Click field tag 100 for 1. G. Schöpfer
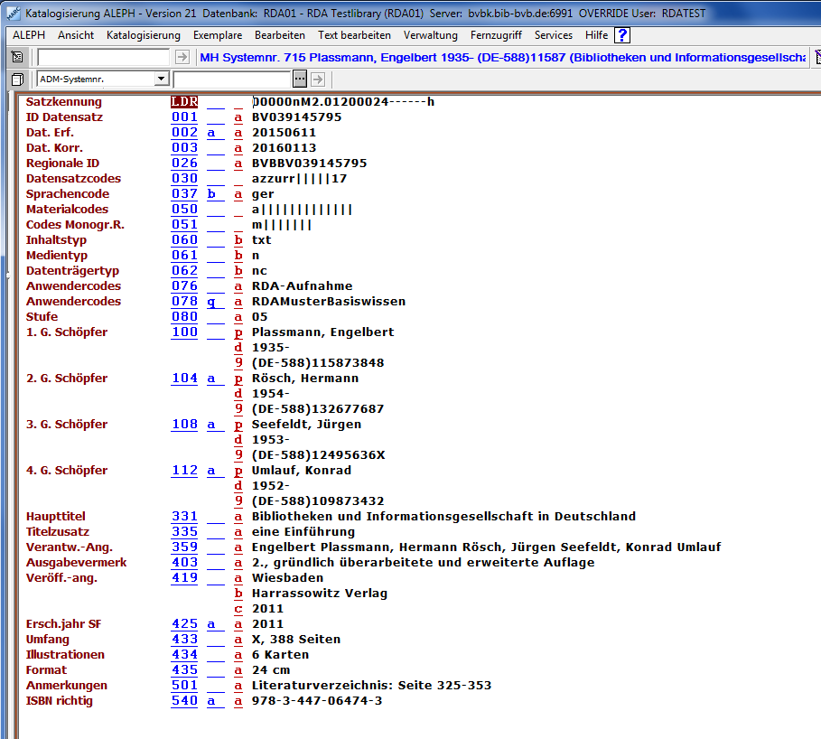 pos(184,332)
